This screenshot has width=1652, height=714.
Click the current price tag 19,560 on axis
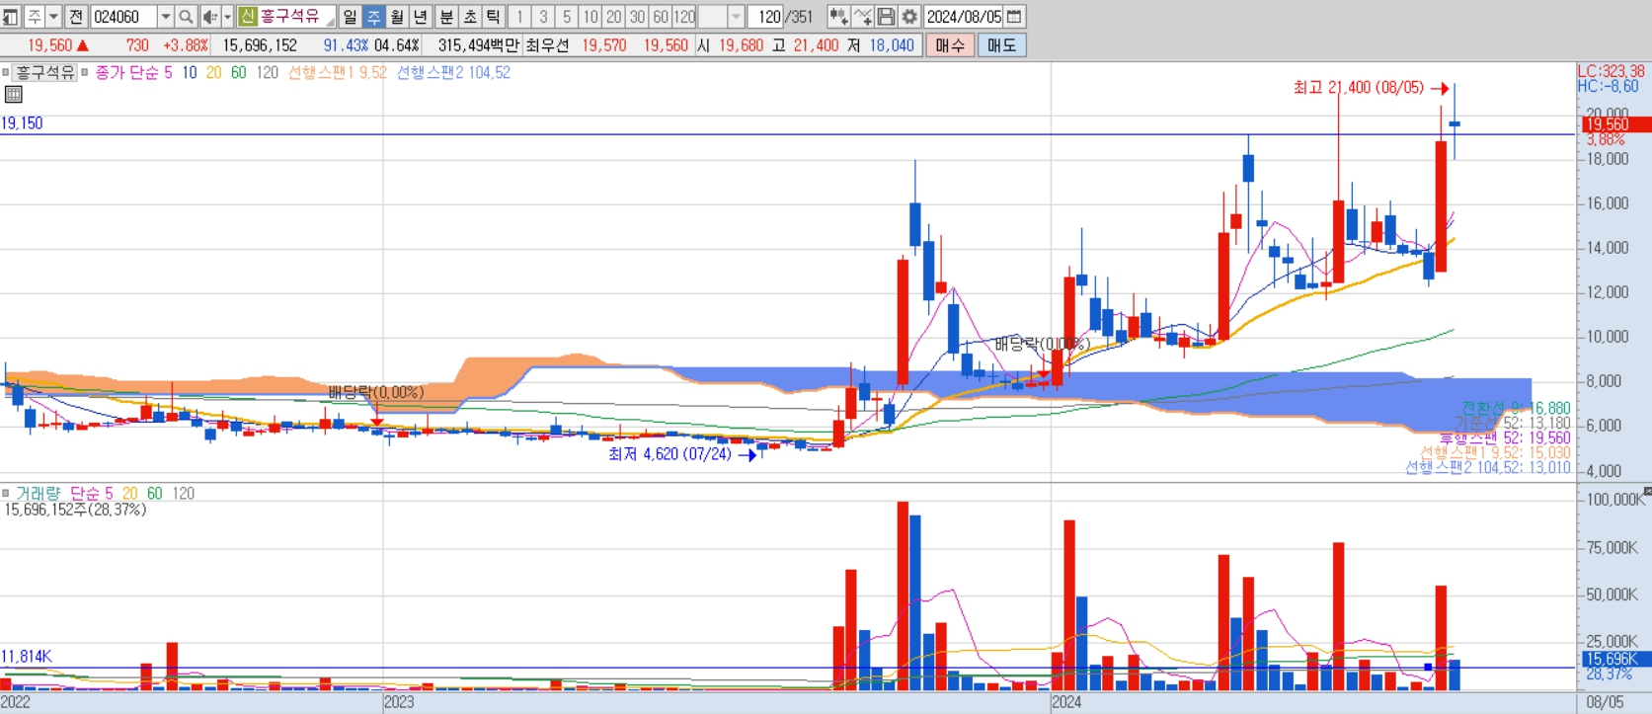[x=1615, y=124]
